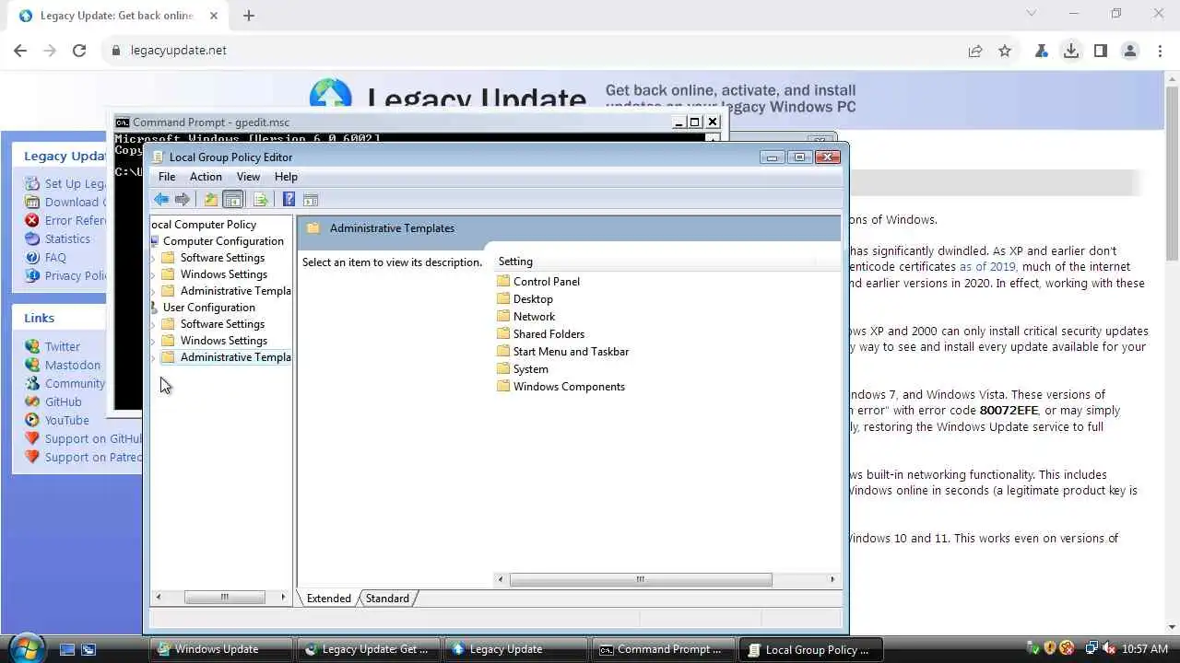The image size is (1180, 663).
Task: Click the Switch Between Windows quick launch icon
Action: pyautogui.click(x=88, y=649)
